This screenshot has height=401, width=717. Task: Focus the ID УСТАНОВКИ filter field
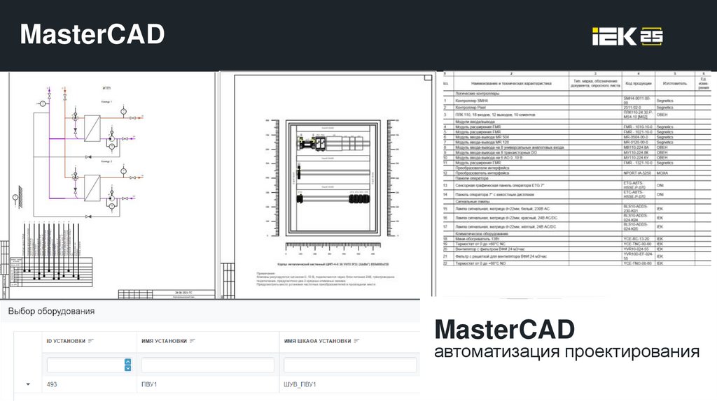(85, 365)
